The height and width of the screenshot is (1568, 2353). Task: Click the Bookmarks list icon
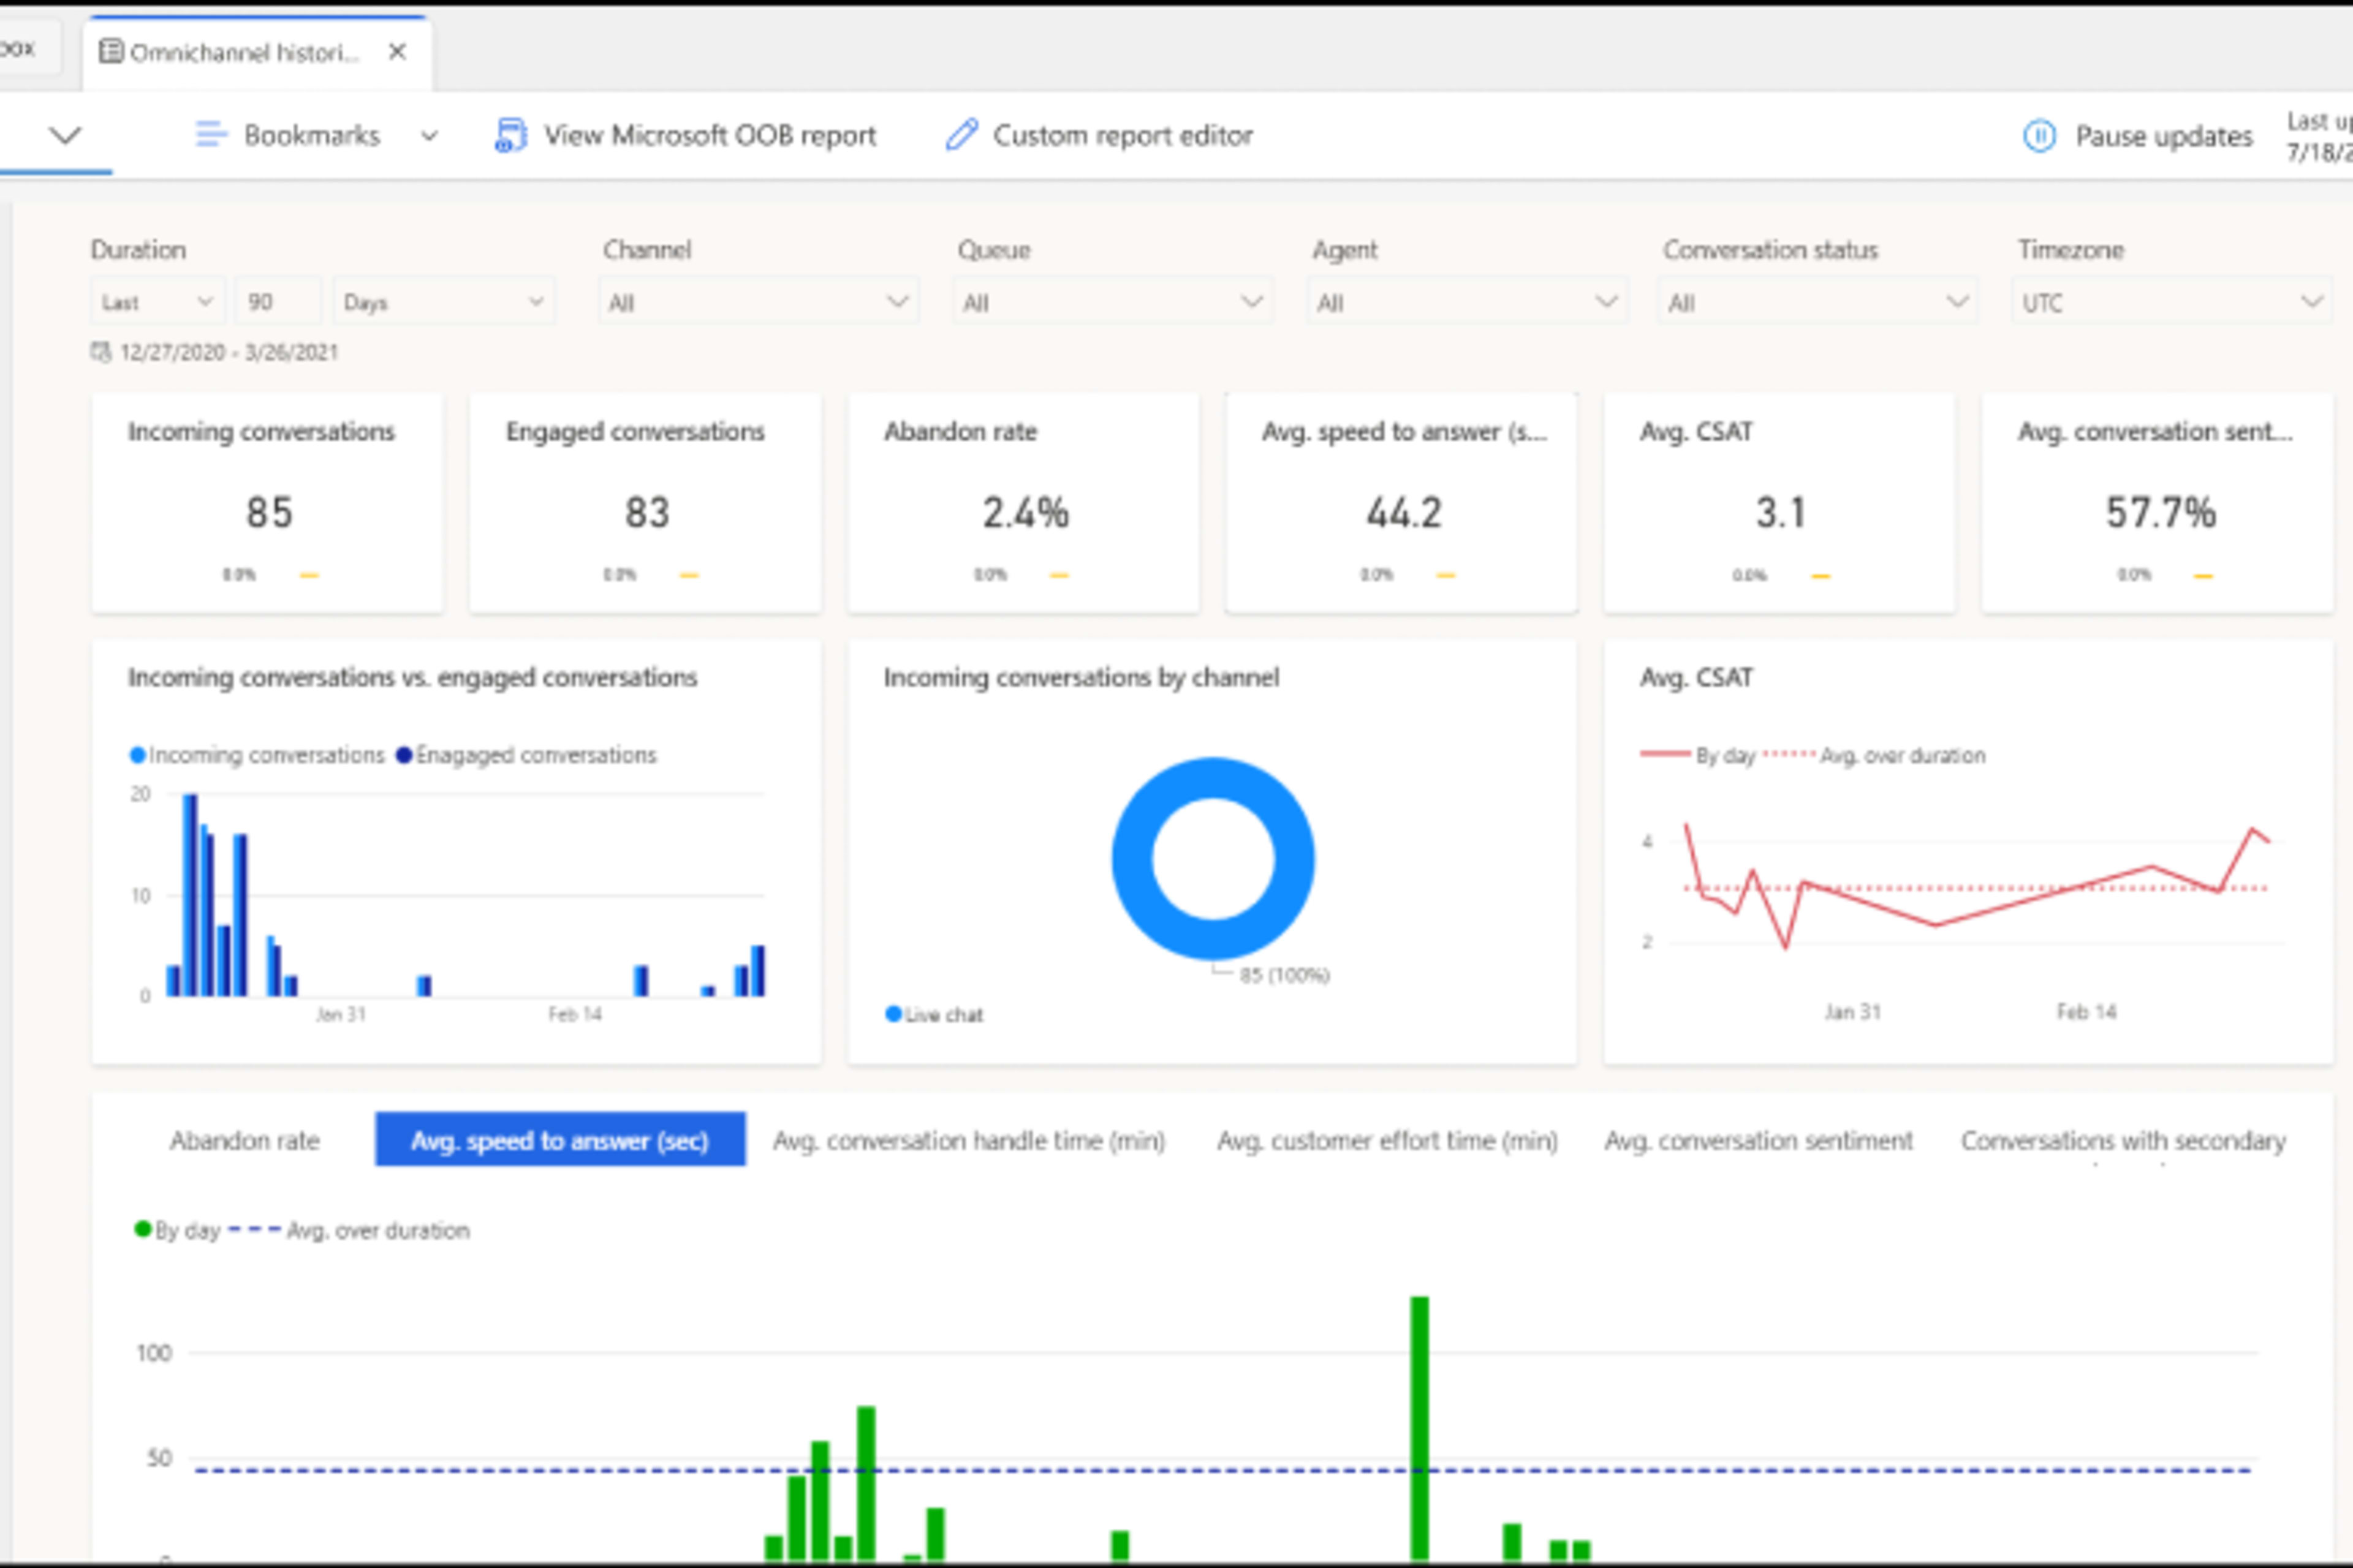(210, 135)
